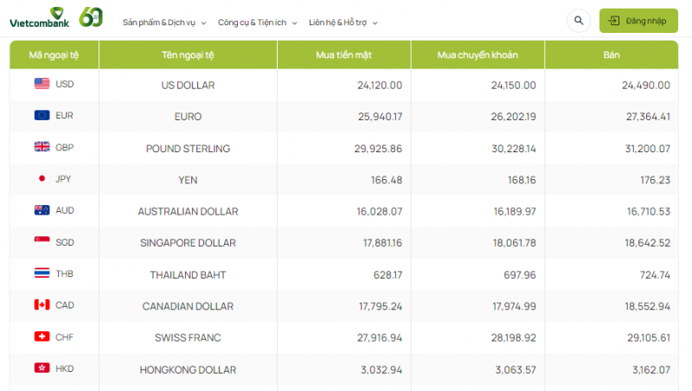Select the AUSTRALIAN DOLLAR currency name
The image size is (692, 391).
188,211
